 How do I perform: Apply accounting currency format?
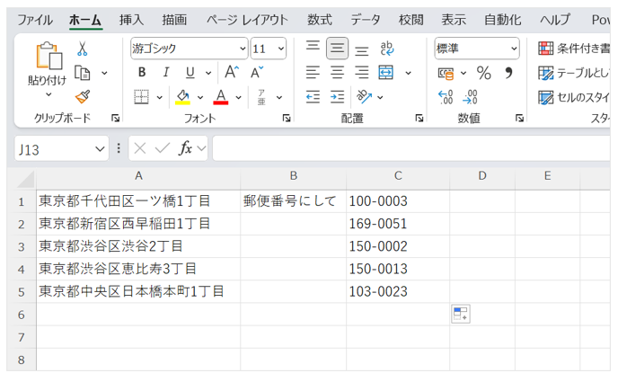[x=446, y=73]
